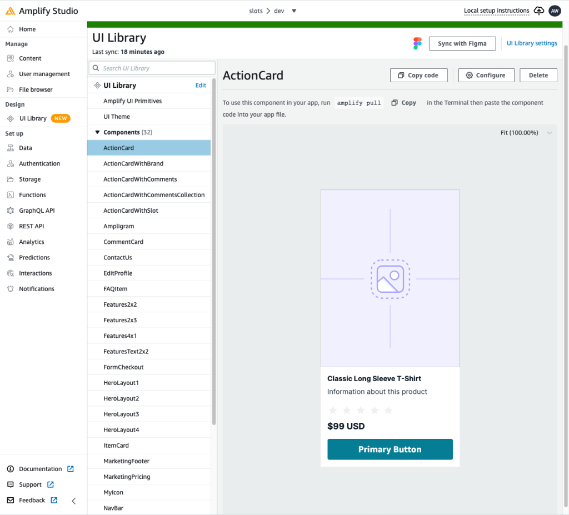The image size is (569, 515).
Task: Click the Notifications sidebar icon
Action: tap(11, 288)
